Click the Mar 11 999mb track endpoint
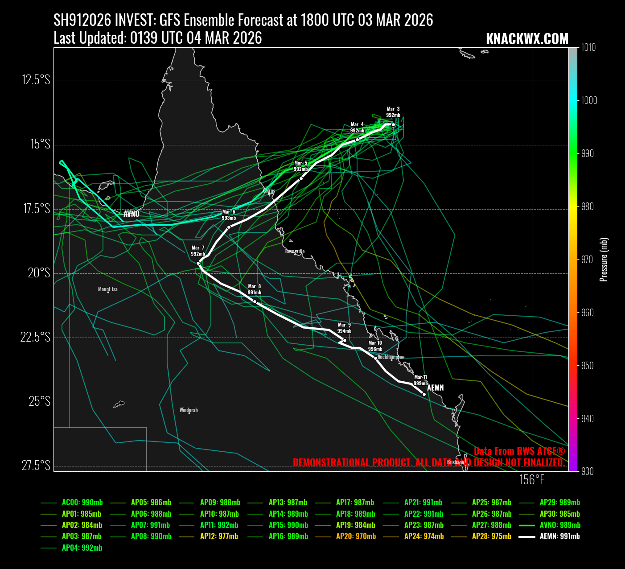625x569 pixels. click(x=424, y=394)
